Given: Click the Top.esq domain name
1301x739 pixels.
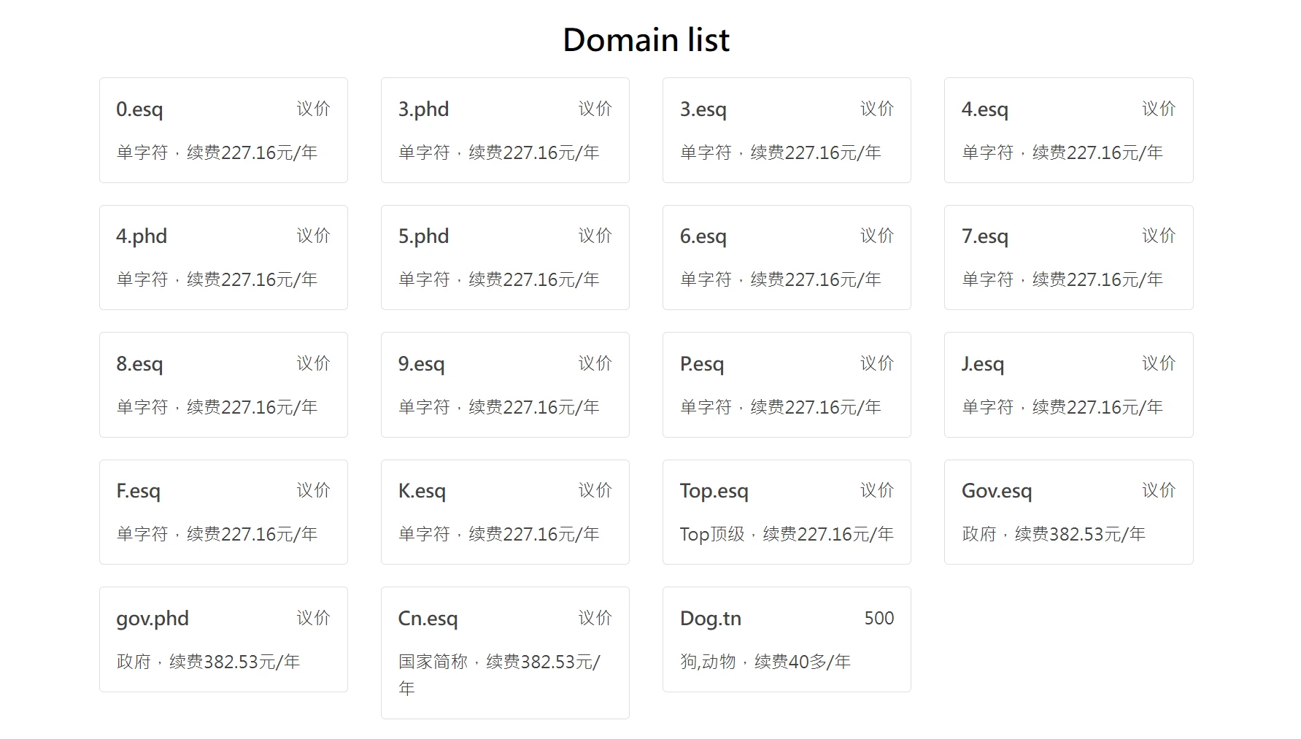Looking at the screenshot, I should point(714,491).
